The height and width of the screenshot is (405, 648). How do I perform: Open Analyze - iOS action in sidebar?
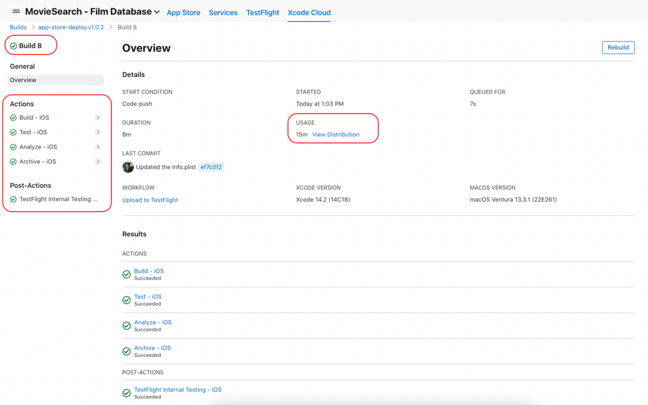[38, 147]
